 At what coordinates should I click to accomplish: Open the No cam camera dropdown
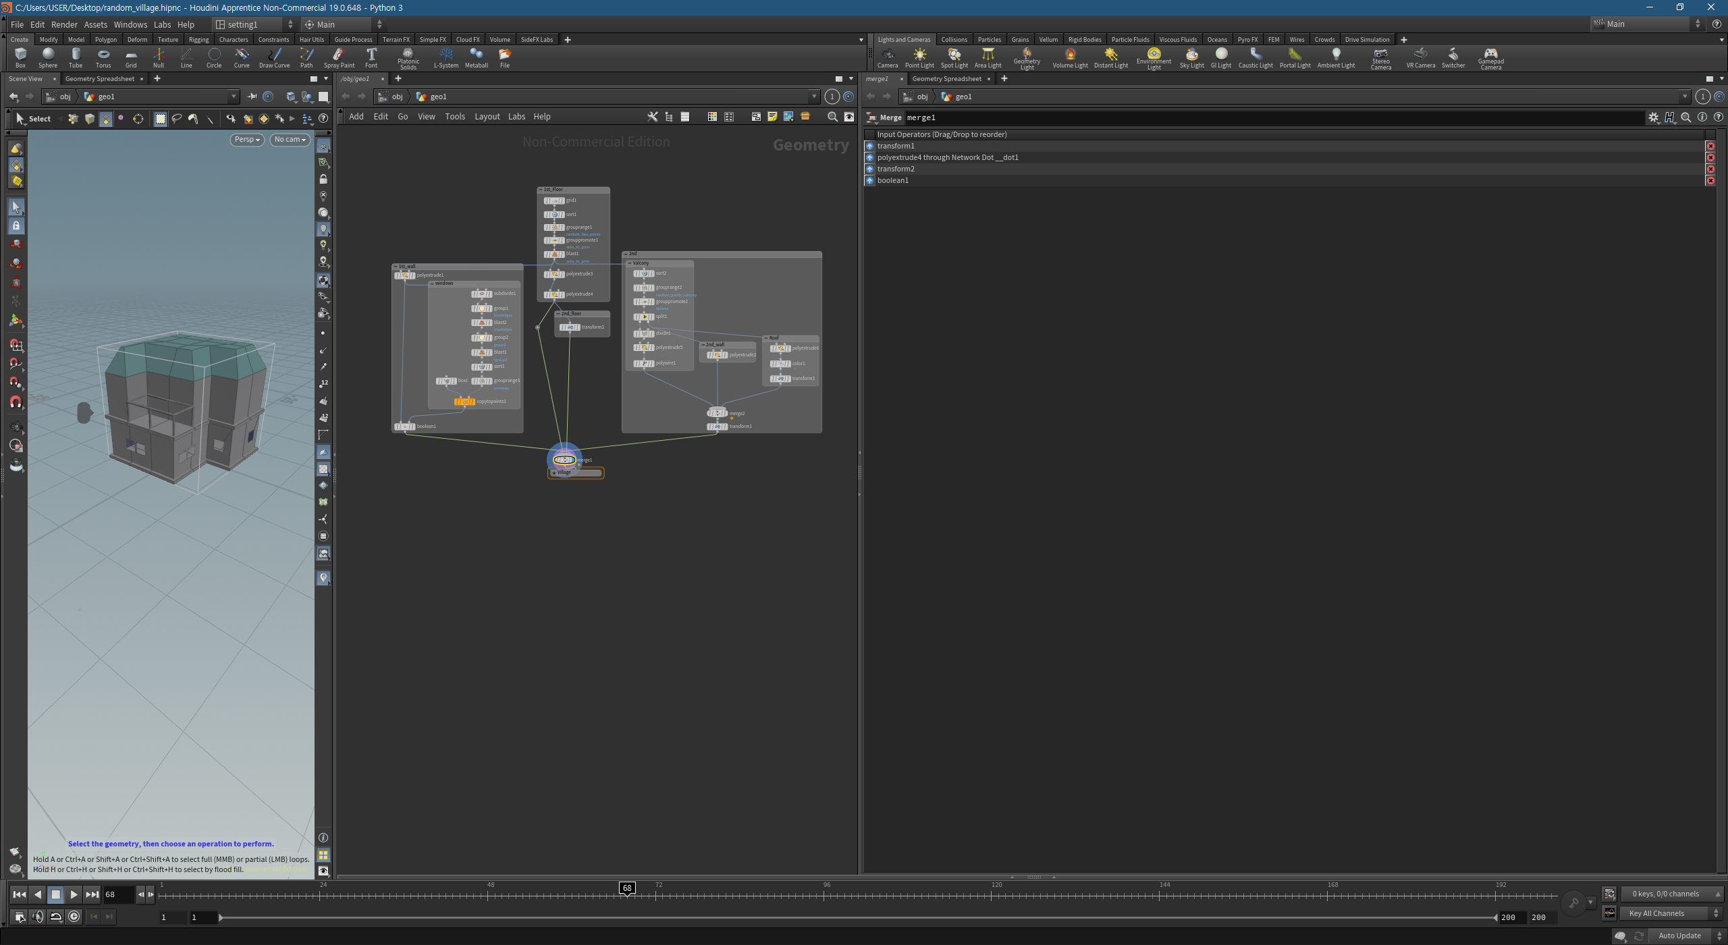pos(290,139)
